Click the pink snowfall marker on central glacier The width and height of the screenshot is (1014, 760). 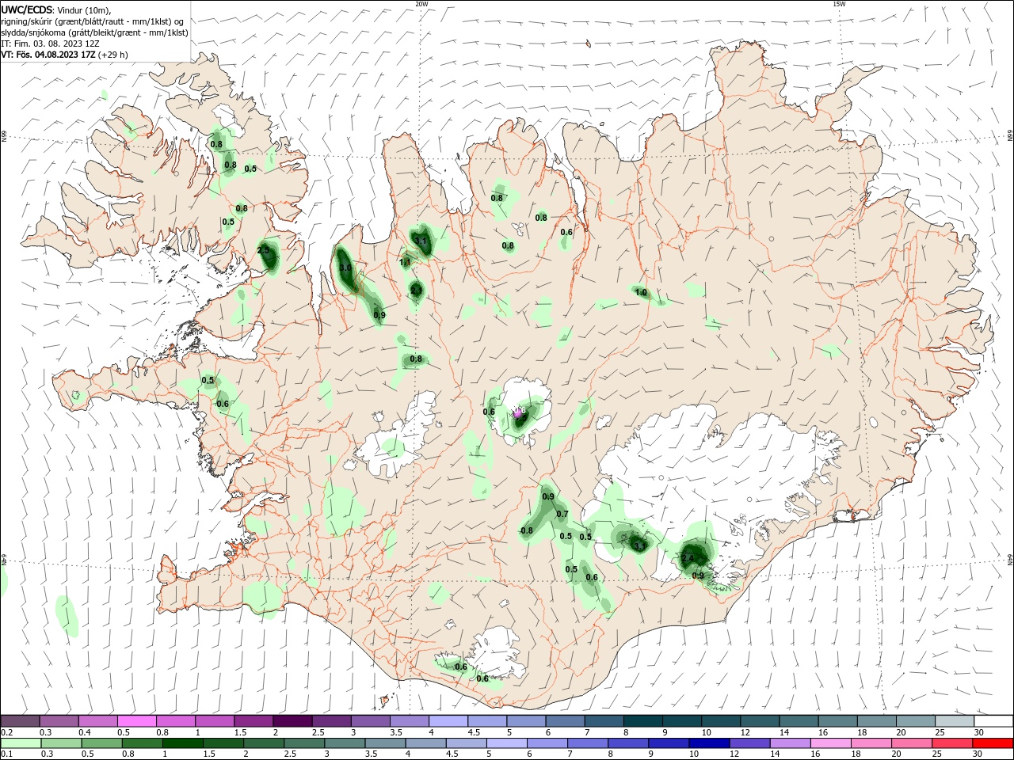pos(517,412)
